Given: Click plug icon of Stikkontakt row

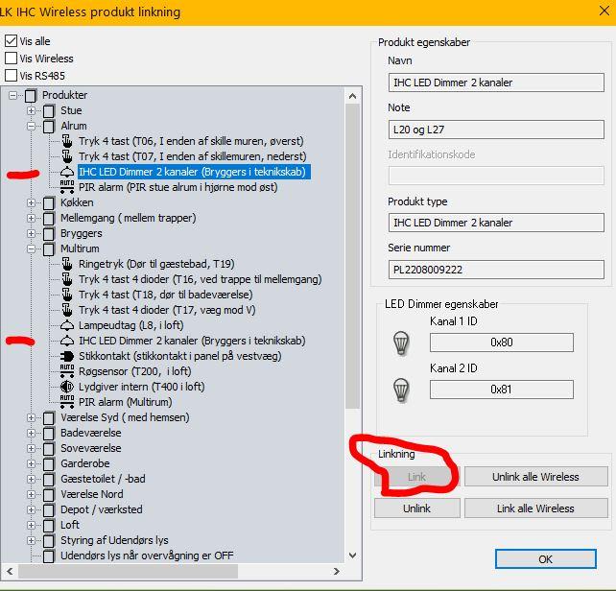Looking at the screenshot, I should click(67, 356).
